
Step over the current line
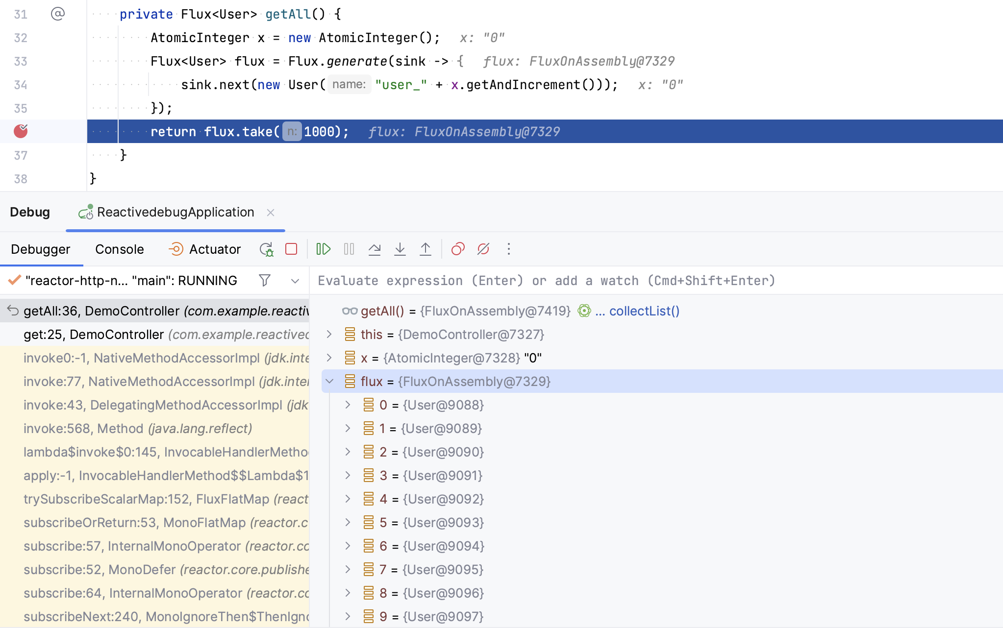[375, 249]
